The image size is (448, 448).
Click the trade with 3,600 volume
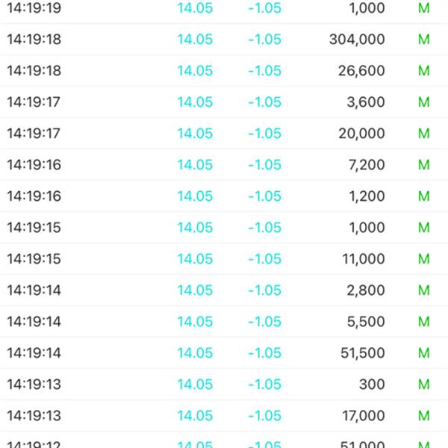pyautogui.click(x=224, y=102)
